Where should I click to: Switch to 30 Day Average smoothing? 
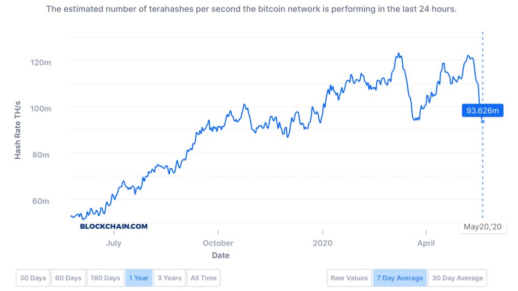458,277
